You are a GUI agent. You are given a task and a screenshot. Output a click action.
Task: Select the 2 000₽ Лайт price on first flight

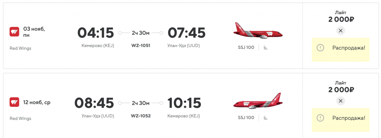click(x=341, y=20)
